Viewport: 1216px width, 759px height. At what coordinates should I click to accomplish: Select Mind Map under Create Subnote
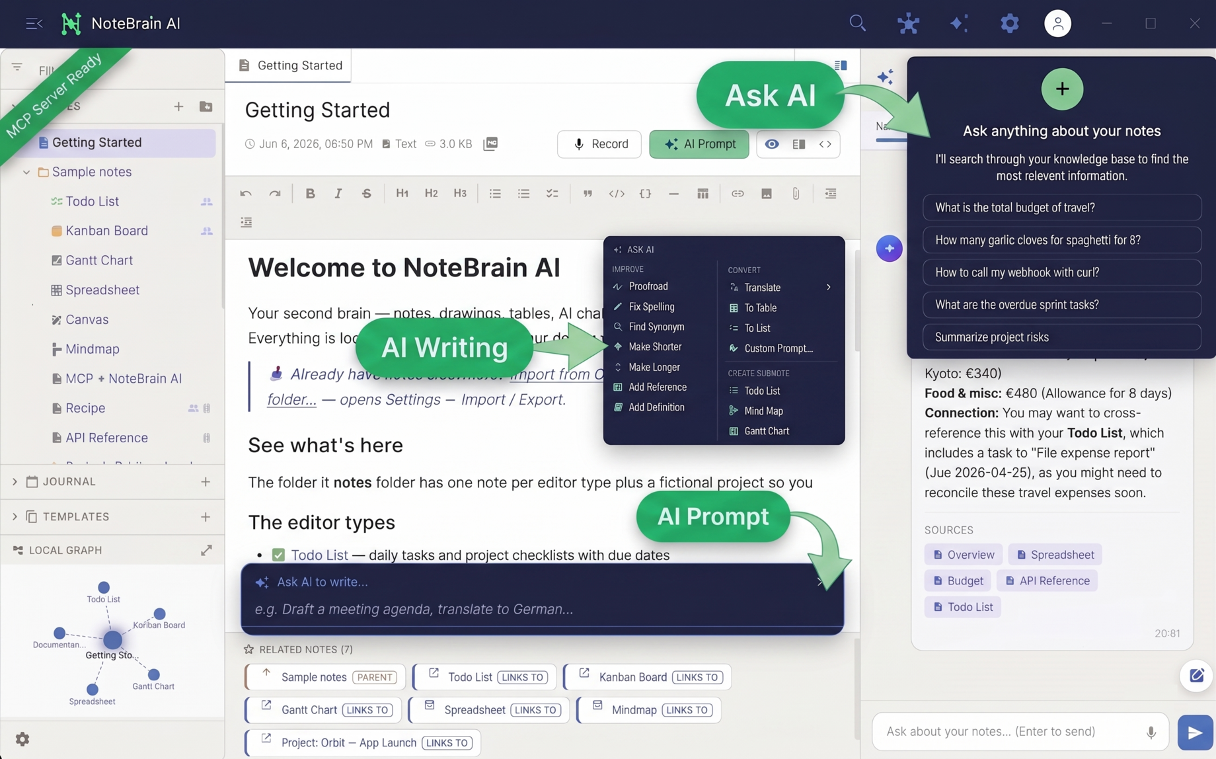coord(763,411)
